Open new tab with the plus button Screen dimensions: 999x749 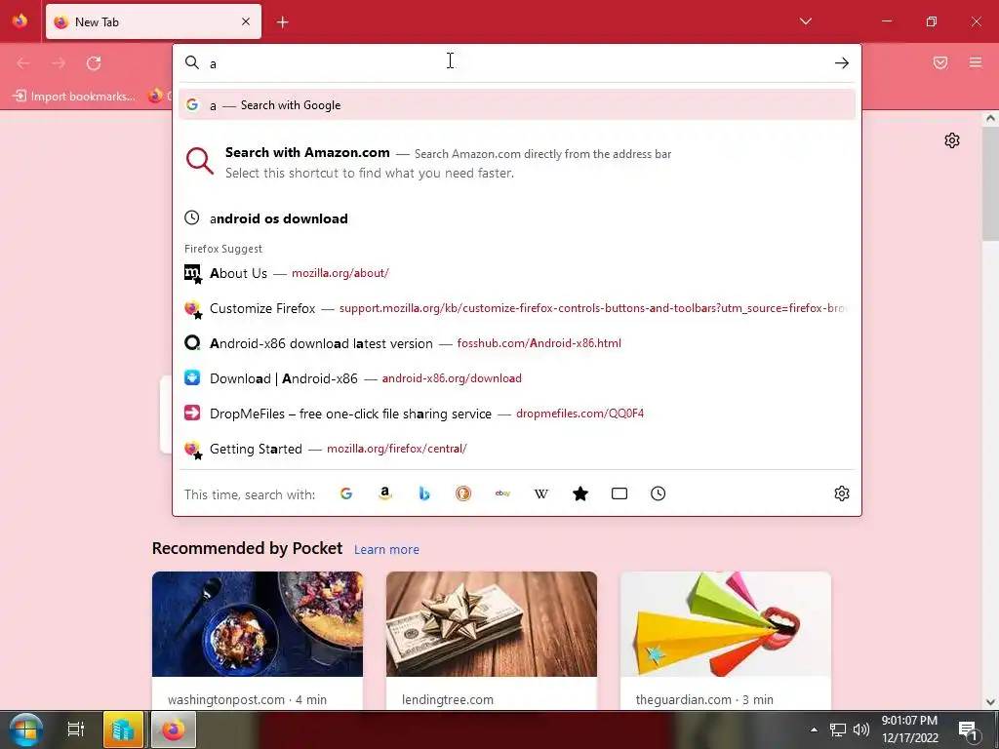click(283, 22)
